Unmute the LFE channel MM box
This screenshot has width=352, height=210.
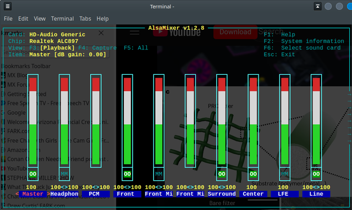(285, 174)
